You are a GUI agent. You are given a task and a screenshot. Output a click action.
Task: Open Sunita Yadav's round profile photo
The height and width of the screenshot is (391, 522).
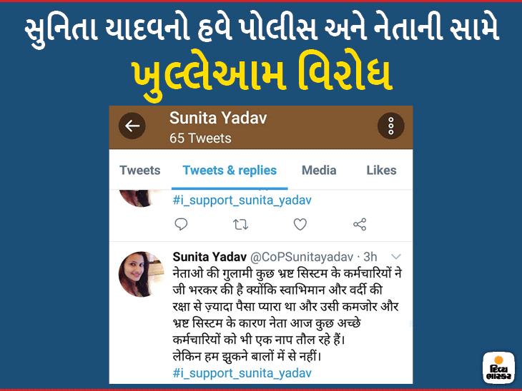coord(141,274)
